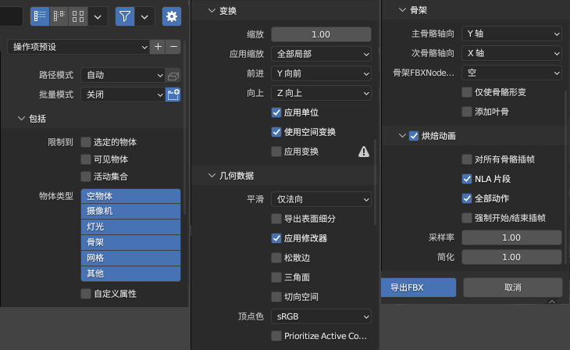Screen dimensions: 570x350
Task: Toggle batch own-directory folder icon
Action: pos(173,95)
